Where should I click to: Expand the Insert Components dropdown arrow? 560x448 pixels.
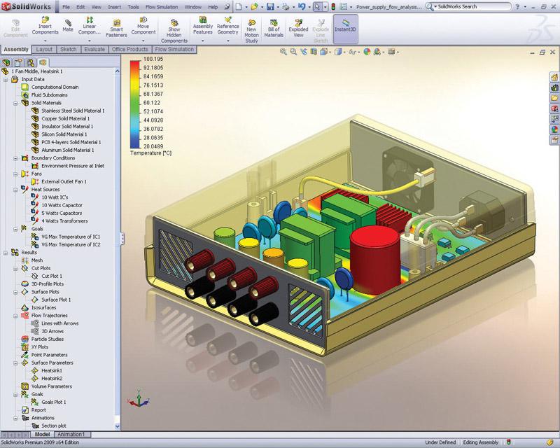coord(46,41)
